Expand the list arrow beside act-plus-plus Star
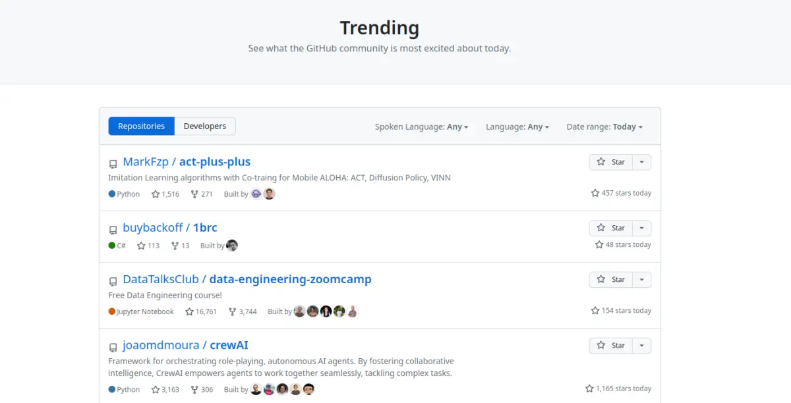Image resolution: width=791 pixels, height=403 pixels. click(x=641, y=162)
